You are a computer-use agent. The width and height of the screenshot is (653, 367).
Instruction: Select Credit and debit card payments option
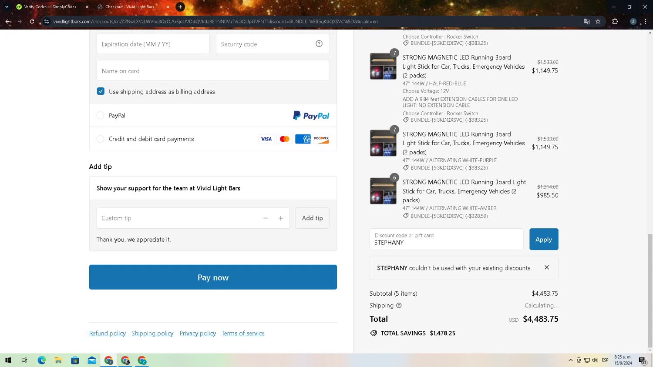coord(100,139)
